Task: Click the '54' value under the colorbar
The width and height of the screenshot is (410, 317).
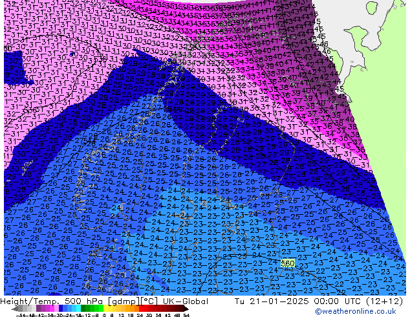Action: 186,316
